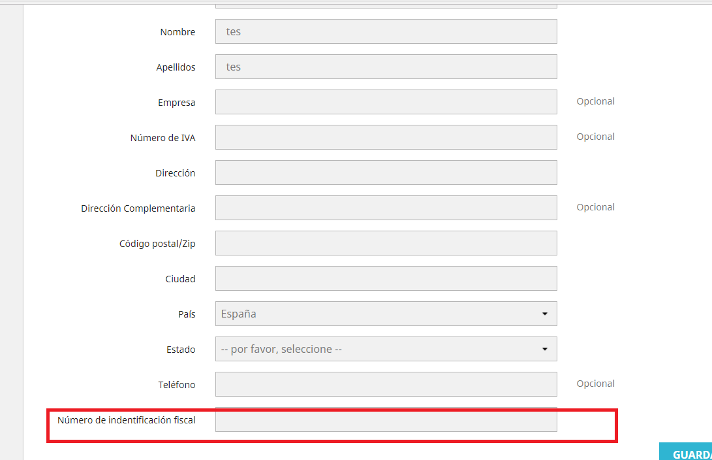Click Opcional text beside Teléfono

(x=595, y=384)
